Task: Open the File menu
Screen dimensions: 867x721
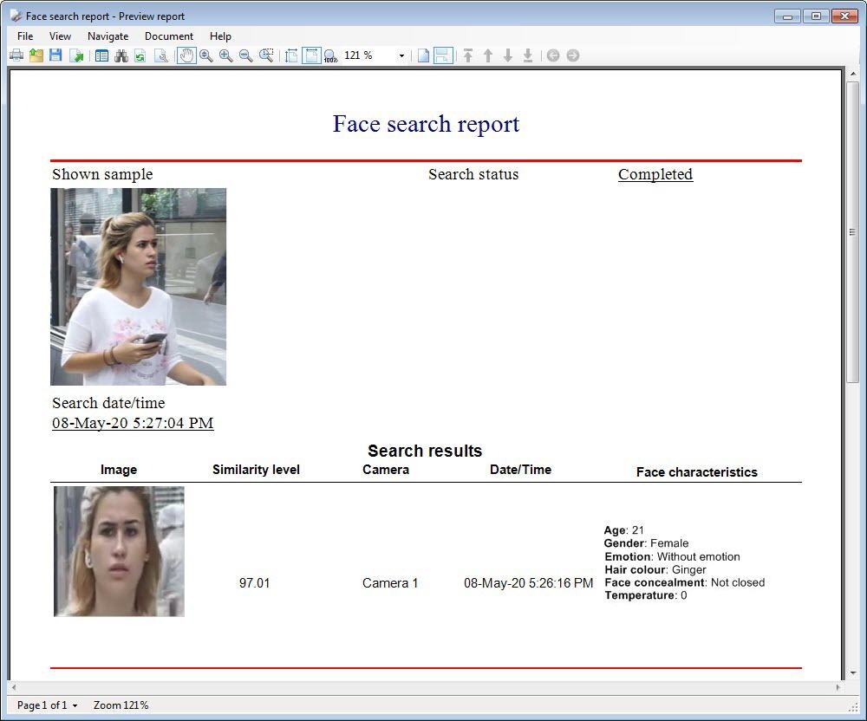Action: click(x=25, y=36)
